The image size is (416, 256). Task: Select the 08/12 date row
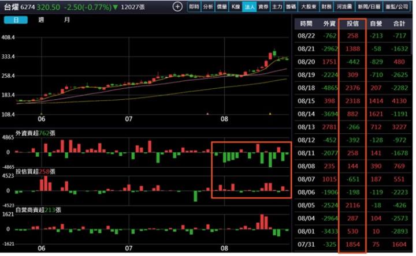coord(353,140)
